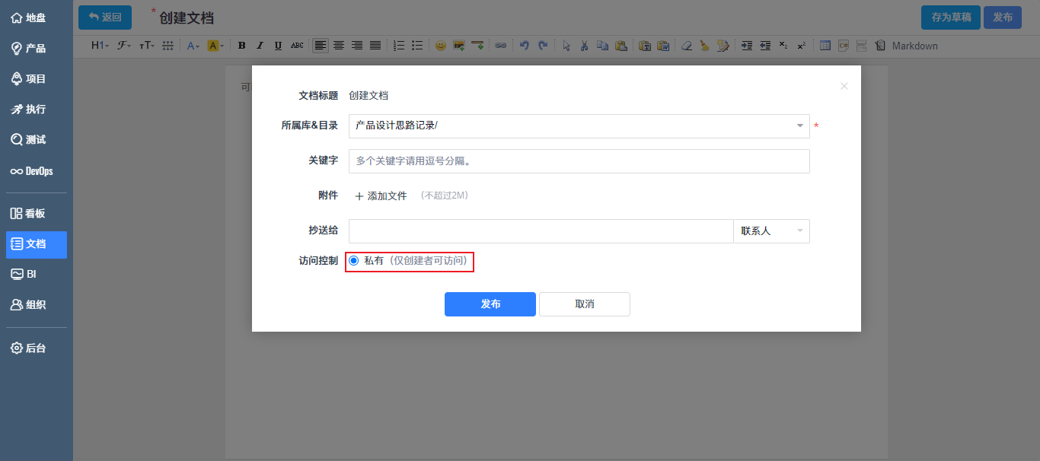The height and width of the screenshot is (461, 1040).
Task: Insert a code snippet using the C# icon
Action: pos(843,46)
